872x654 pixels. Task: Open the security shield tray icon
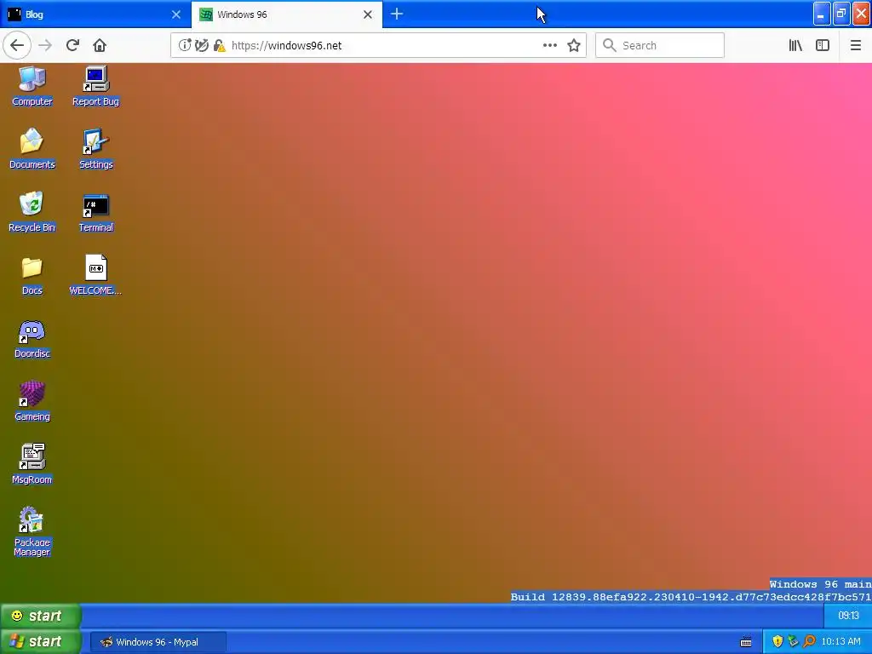coord(777,642)
